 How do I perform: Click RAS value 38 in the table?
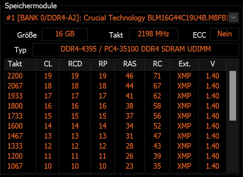[x=129, y=106]
